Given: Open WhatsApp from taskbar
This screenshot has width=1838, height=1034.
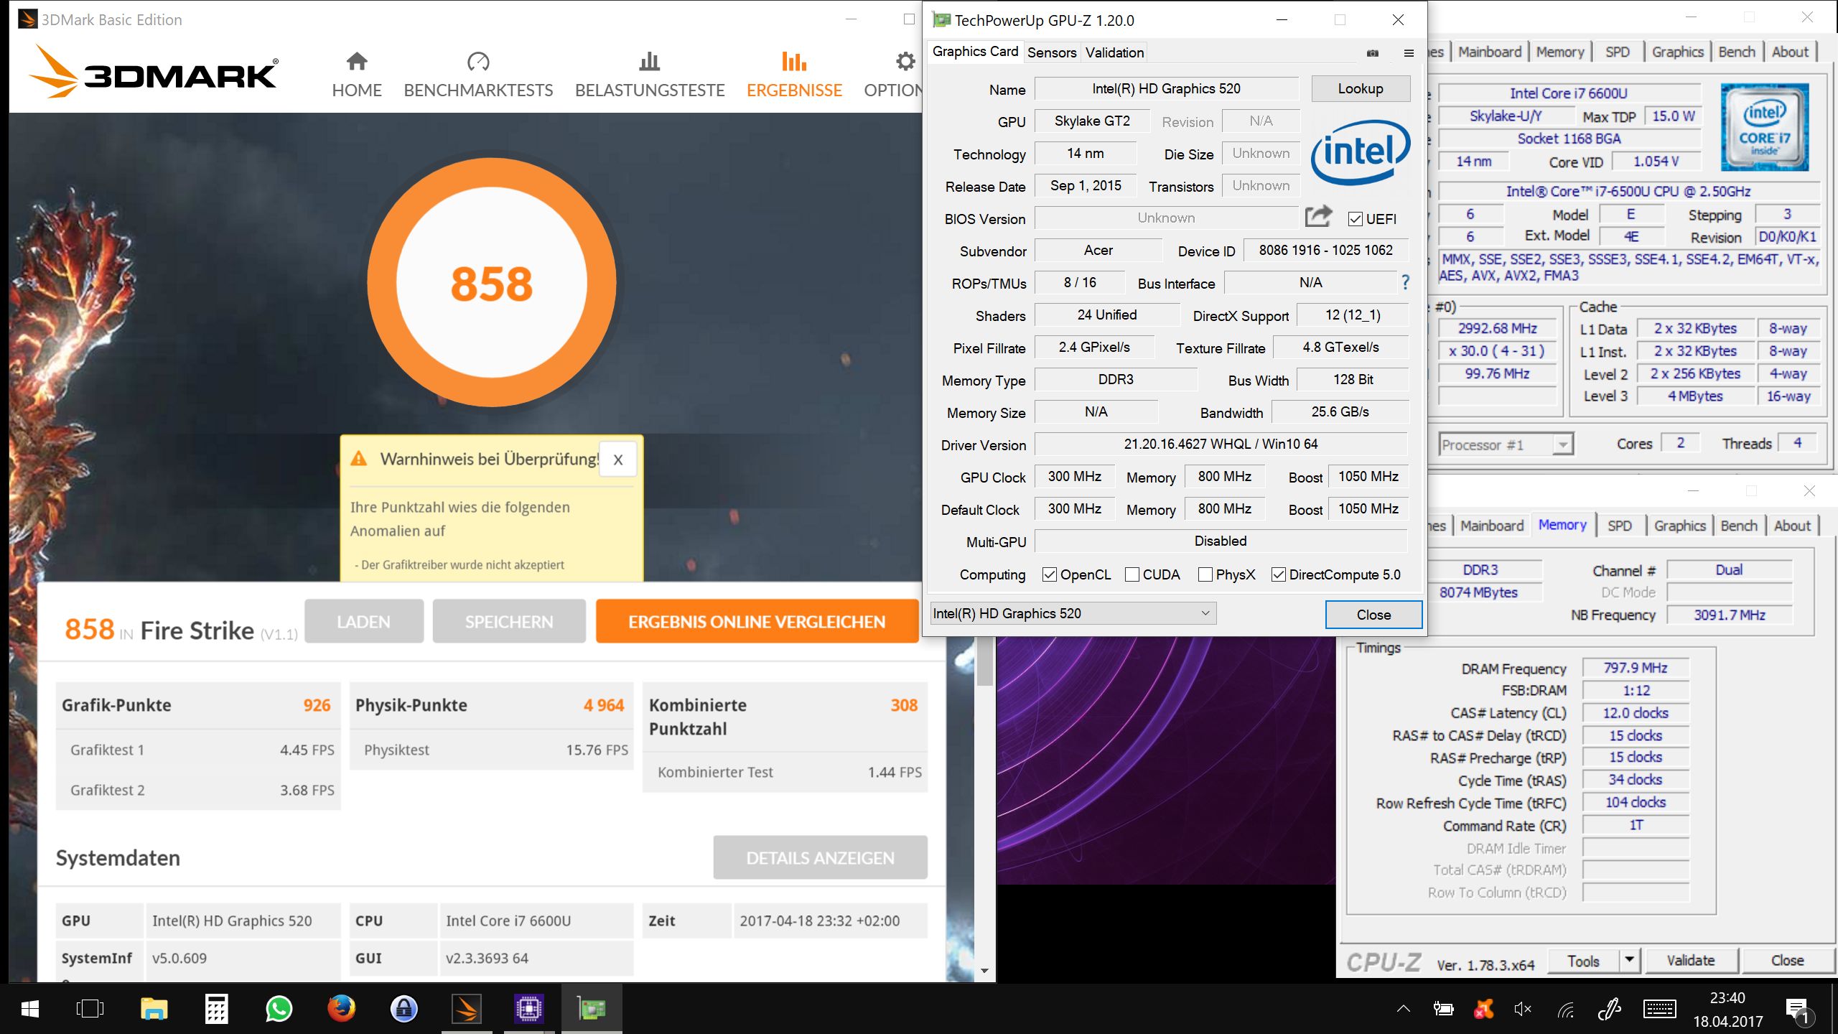Looking at the screenshot, I should pyautogui.click(x=279, y=1009).
